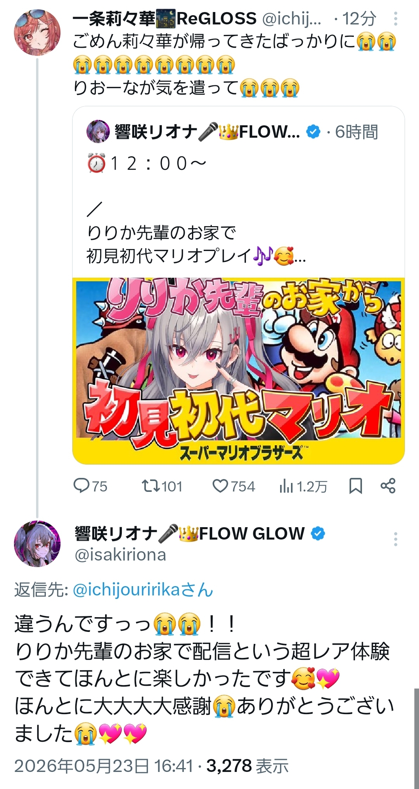Open 一条莉々華 profile avatar
The image size is (419, 789).
(37, 33)
